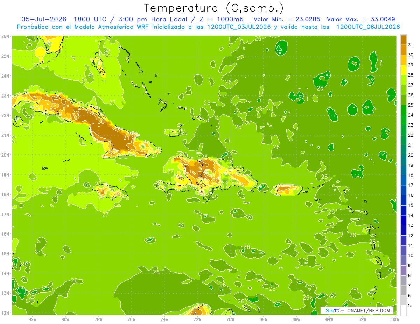Pick the white swatch beside label 5

pos(404,311)
